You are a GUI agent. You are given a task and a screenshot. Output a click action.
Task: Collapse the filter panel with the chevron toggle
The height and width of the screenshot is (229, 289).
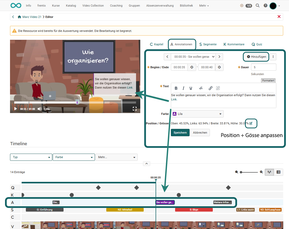(147, 163)
